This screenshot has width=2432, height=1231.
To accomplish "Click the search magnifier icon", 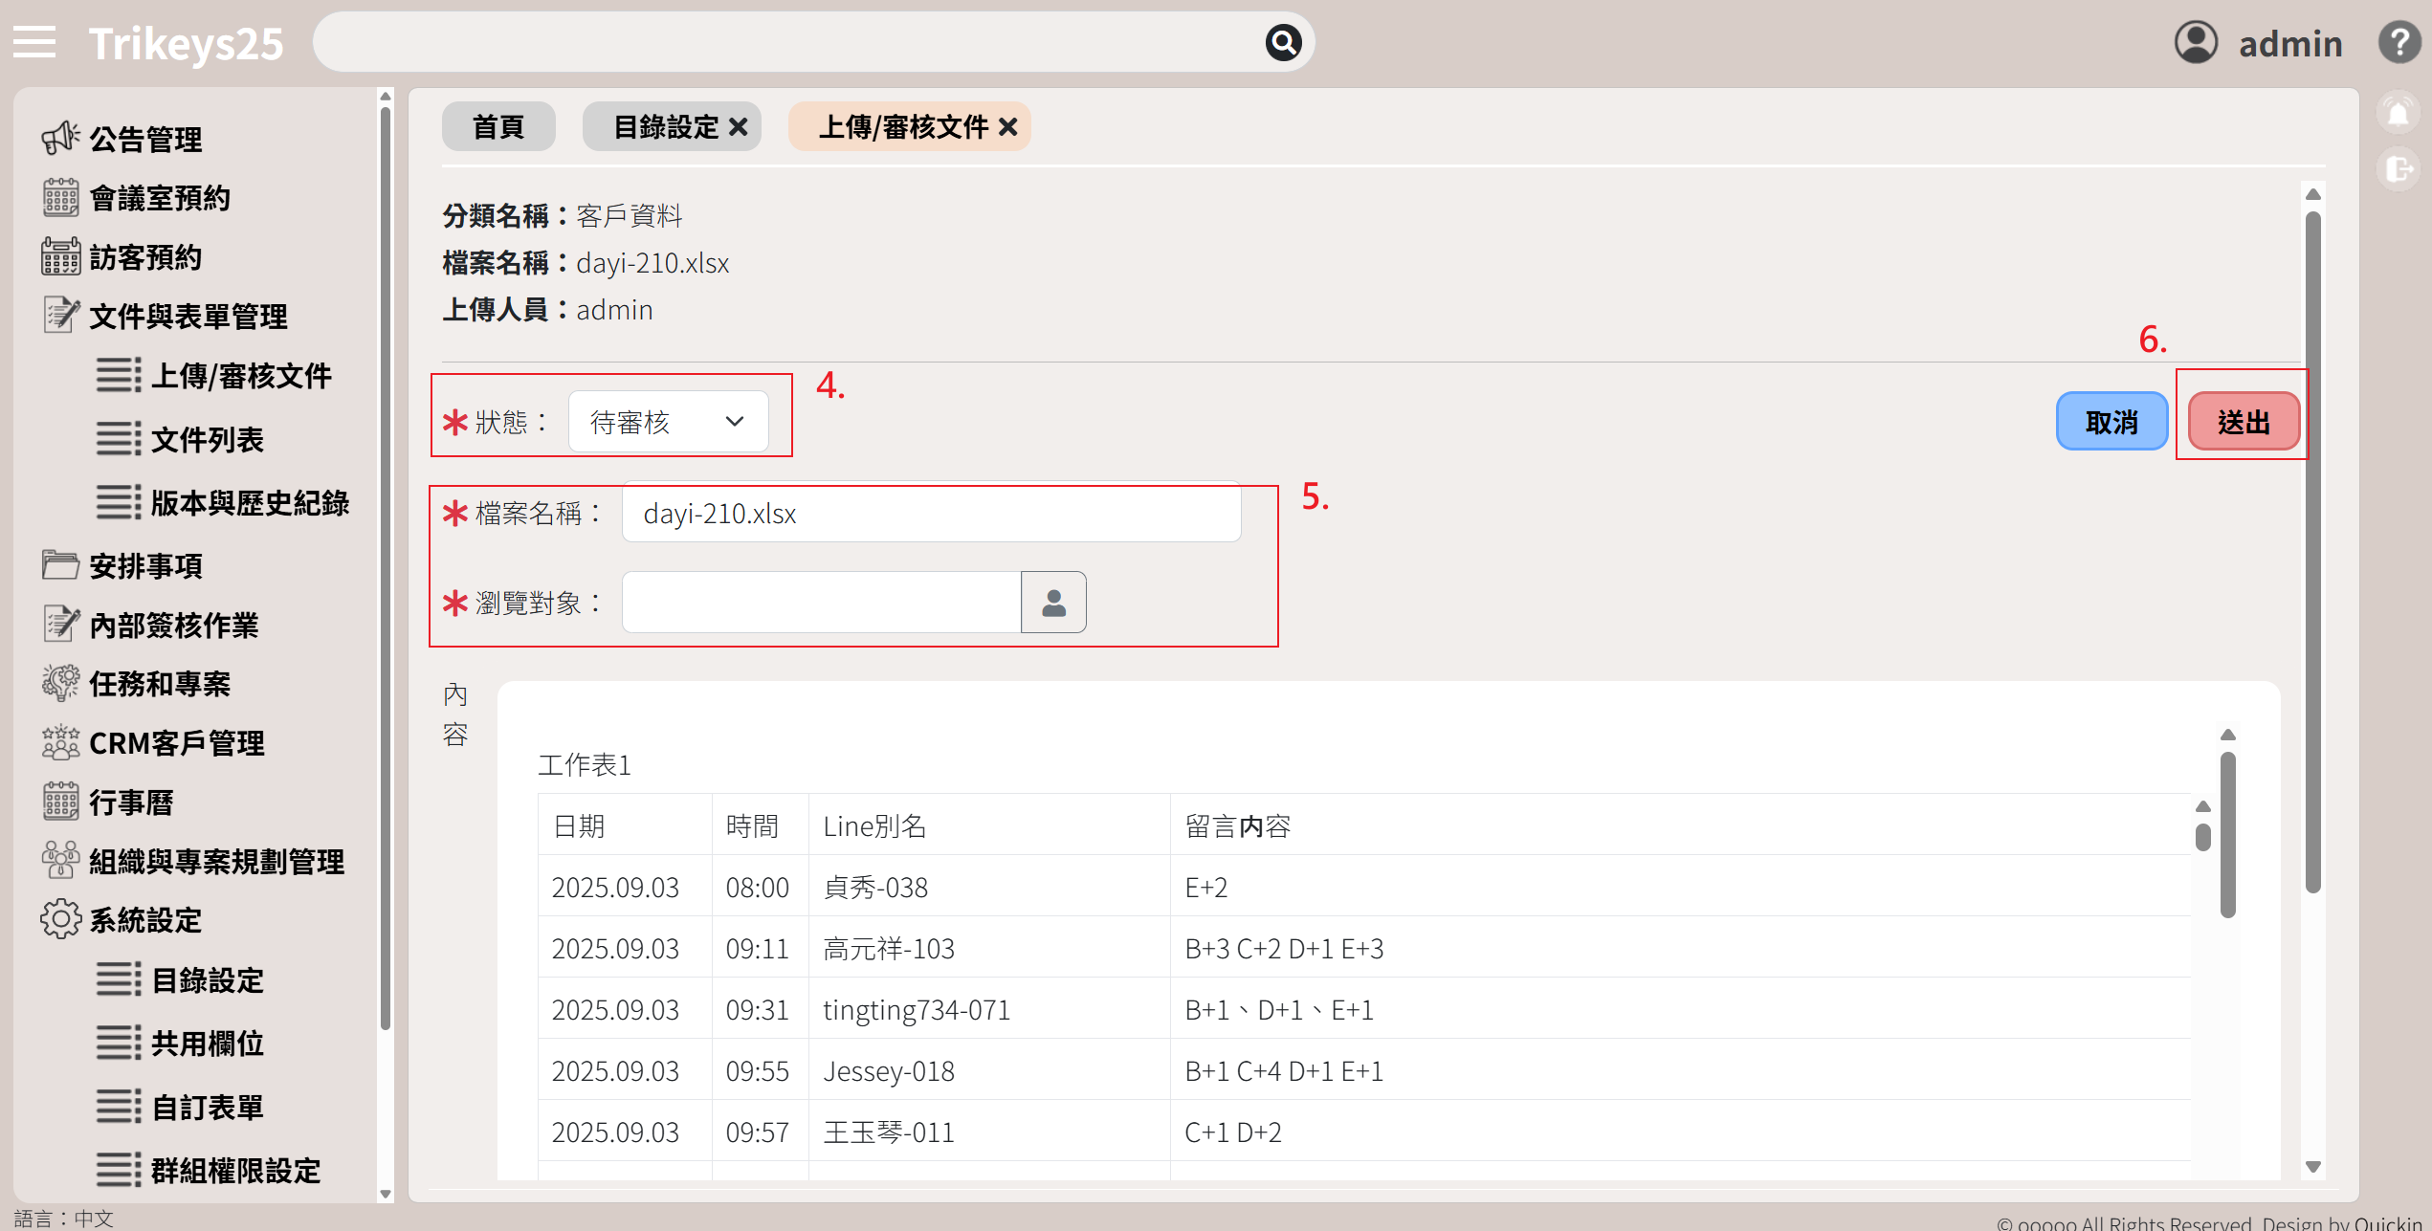I will pyautogui.click(x=1283, y=43).
